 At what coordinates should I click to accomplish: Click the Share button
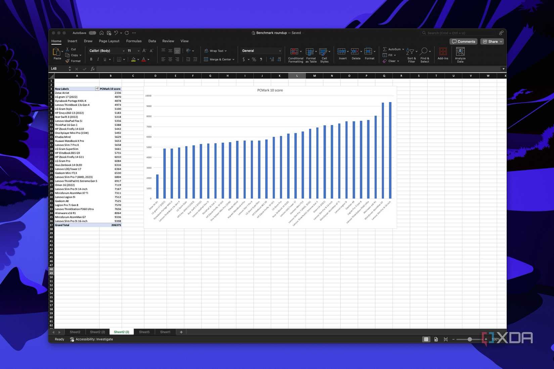tap(492, 42)
